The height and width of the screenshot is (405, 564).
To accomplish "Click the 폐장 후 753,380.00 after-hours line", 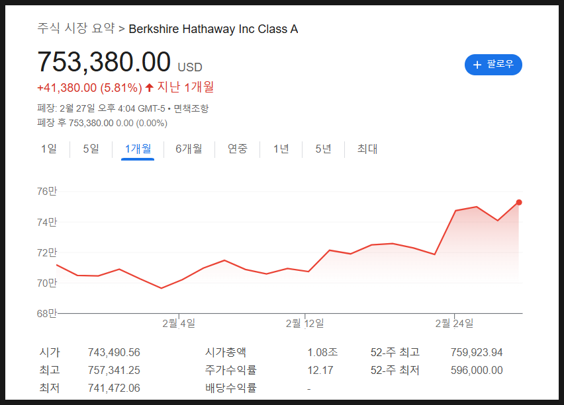I will coord(103,123).
